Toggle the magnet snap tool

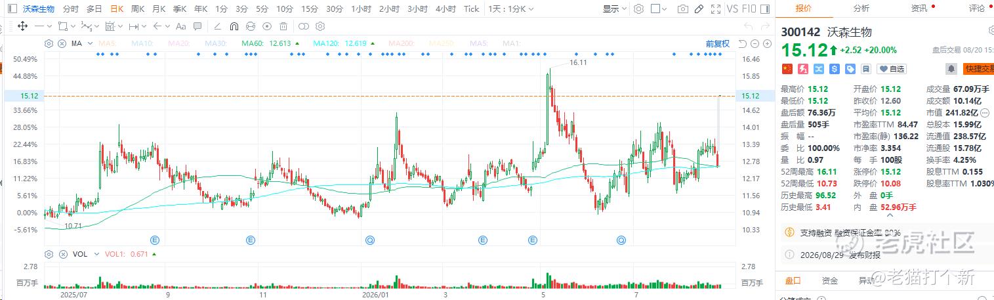click(x=234, y=26)
